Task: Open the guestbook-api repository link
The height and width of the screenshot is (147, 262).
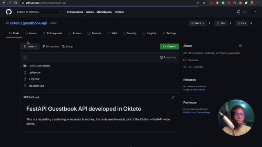Action: (35, 23)
